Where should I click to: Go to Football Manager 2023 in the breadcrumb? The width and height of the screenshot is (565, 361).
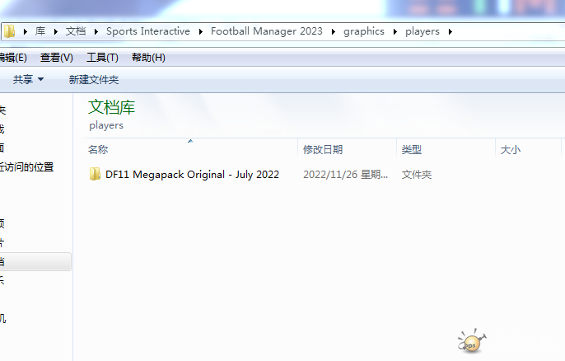[267, 31]
